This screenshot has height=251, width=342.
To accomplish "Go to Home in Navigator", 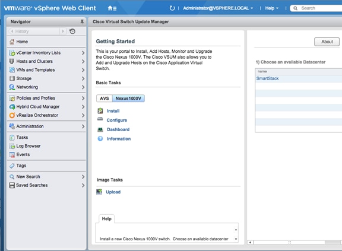I will (x=22, y=42).
